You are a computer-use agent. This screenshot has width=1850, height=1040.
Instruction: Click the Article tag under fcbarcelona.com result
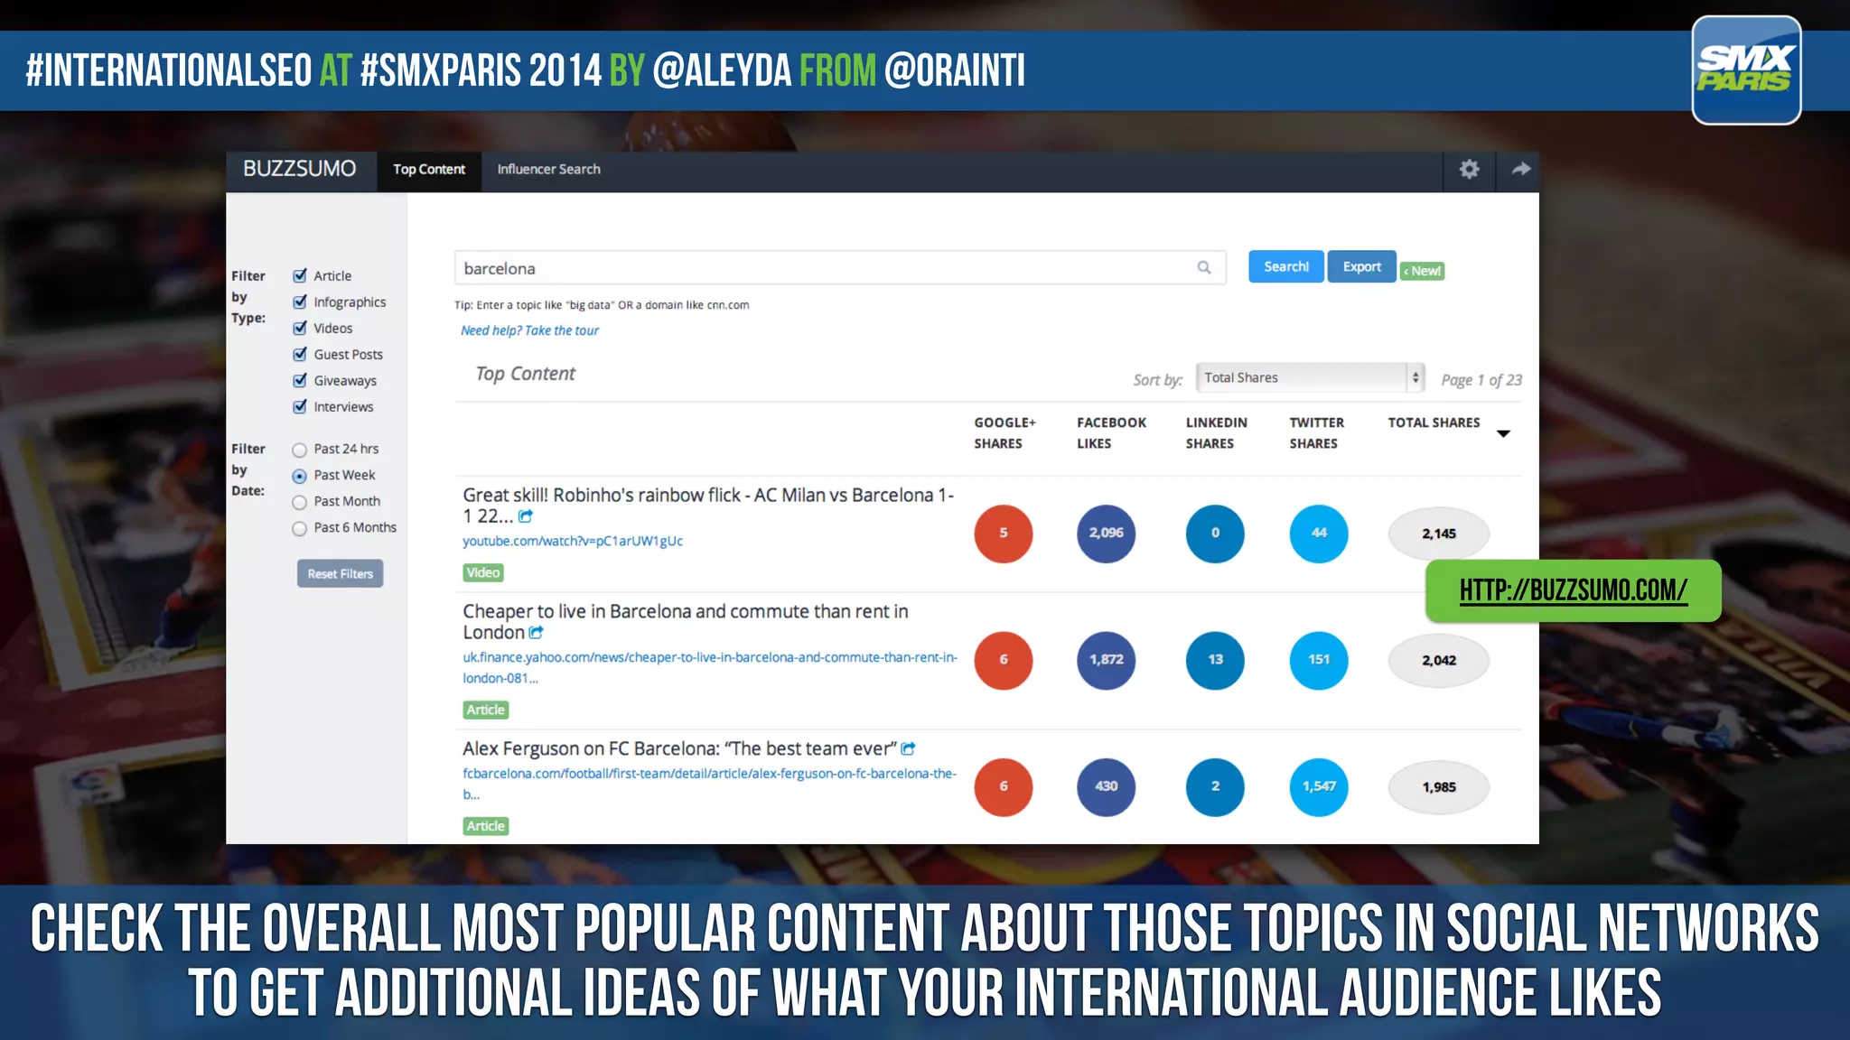point(485,826)
